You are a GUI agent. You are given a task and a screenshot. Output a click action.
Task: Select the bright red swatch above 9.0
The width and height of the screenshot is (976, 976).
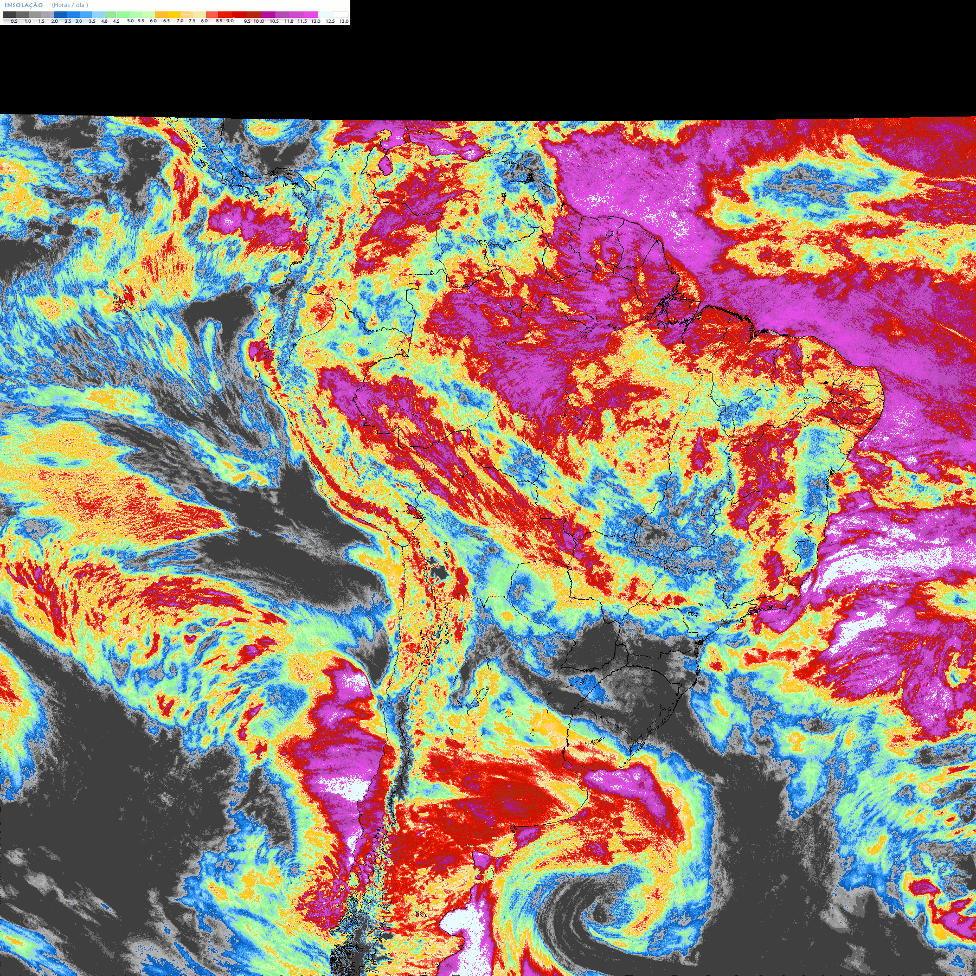(225, 15)
